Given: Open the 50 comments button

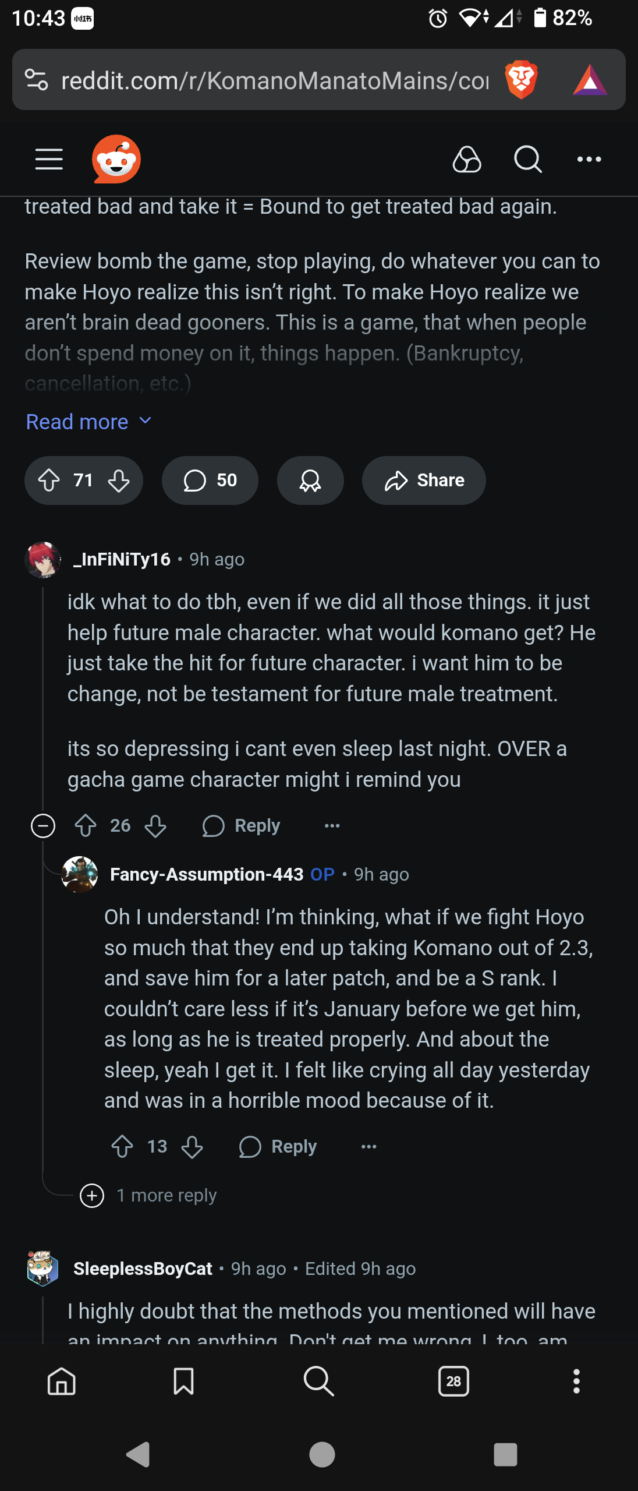Looking at the screenshot, I should point(210,480).
